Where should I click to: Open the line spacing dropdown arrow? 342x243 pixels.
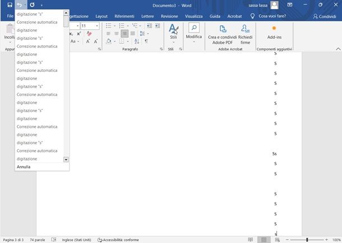[148, 34]
